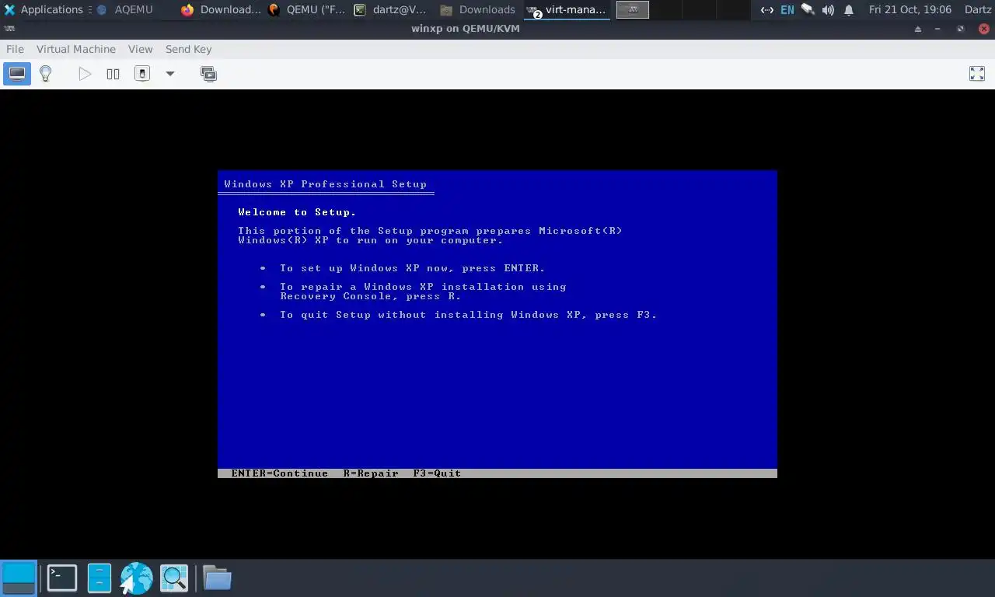Click 'Recovery Console, press R.' line
The image size is (995, 597).
click(371, 296)
